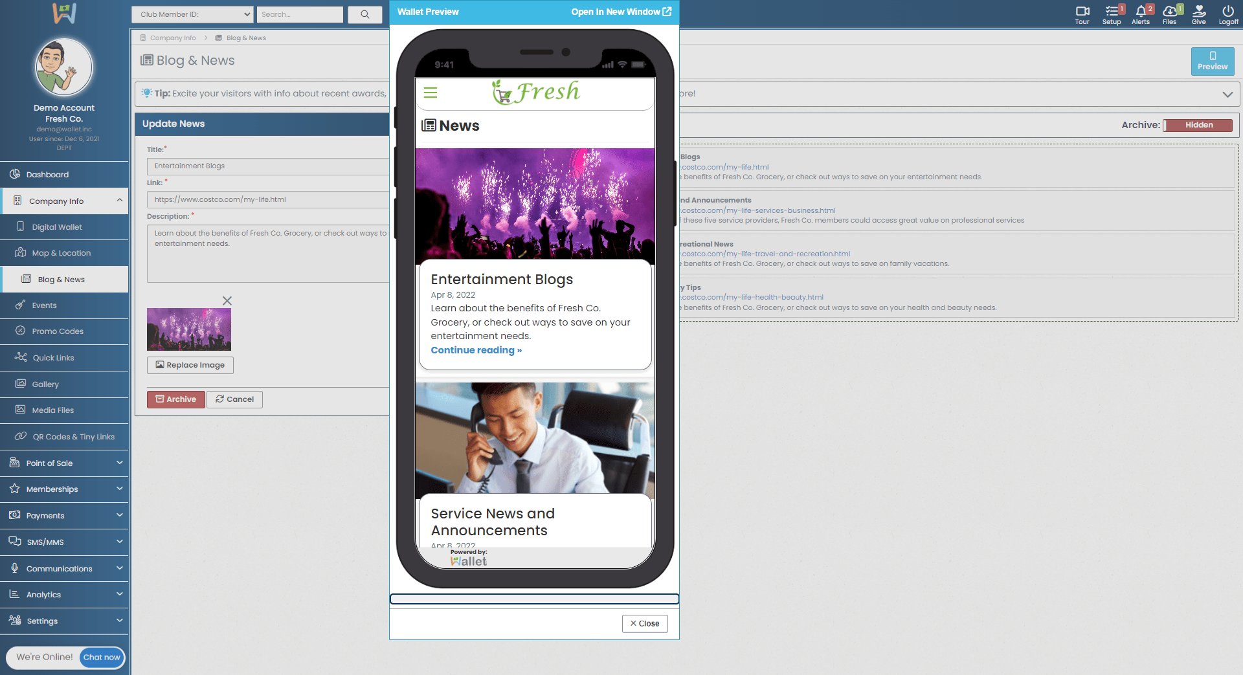Open the Setup checklist icon
Viewport: 1243px width, 675px height.
[x=1112, y=12]
